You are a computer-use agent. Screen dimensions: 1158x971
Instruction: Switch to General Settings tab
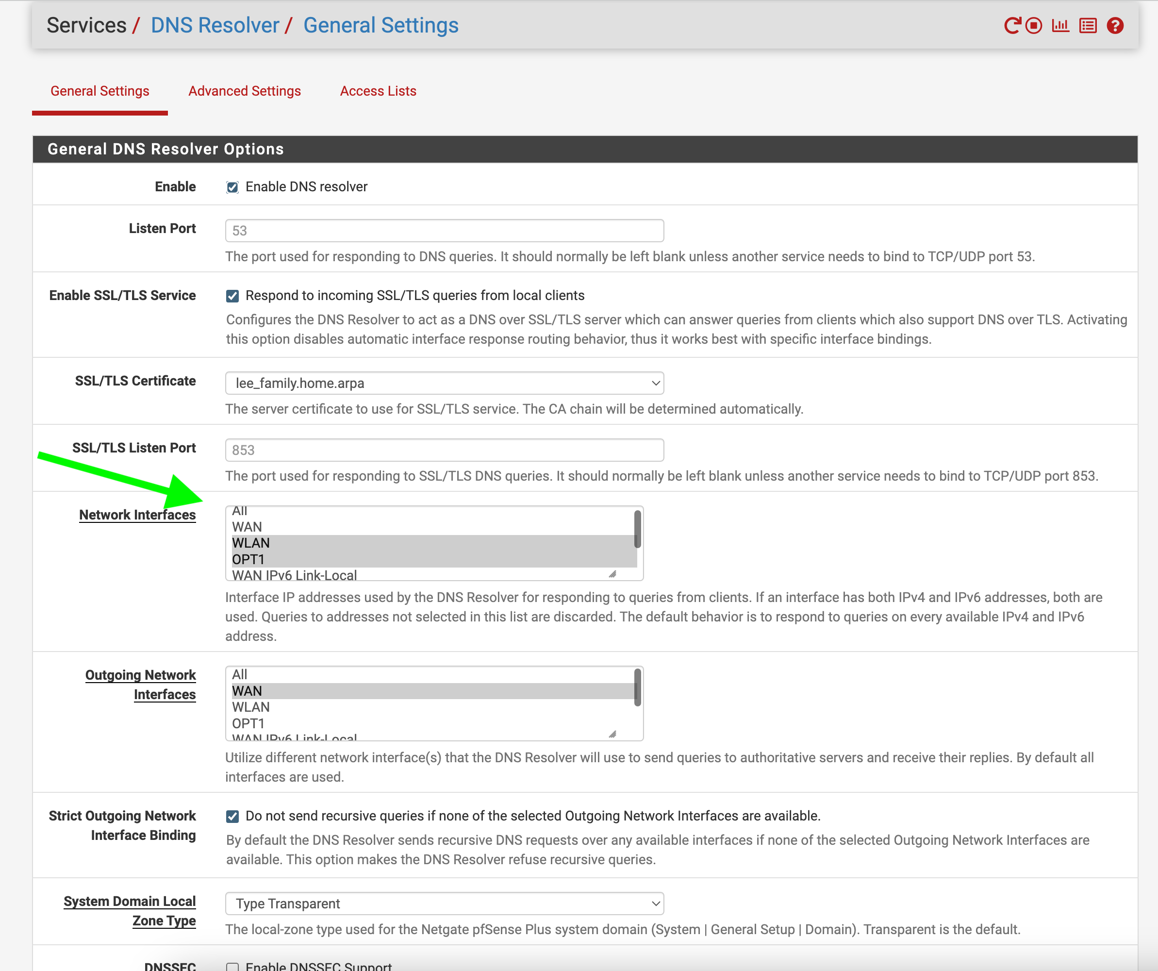[x=100, y=91]
